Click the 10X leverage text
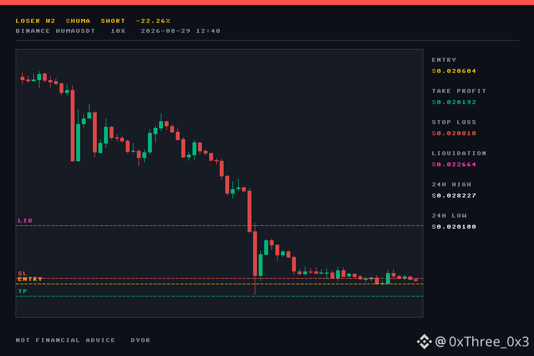Image resolution: width=534 pixels, height=356 pixels. click(118, 31)
